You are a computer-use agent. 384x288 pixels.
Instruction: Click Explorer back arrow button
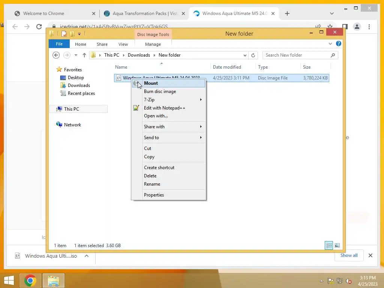[56, 55]
